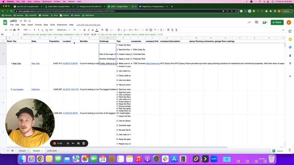Click the 'Last edit was seconds ago' link
Viewport: 294px width, 165px height.
(88, 25)
